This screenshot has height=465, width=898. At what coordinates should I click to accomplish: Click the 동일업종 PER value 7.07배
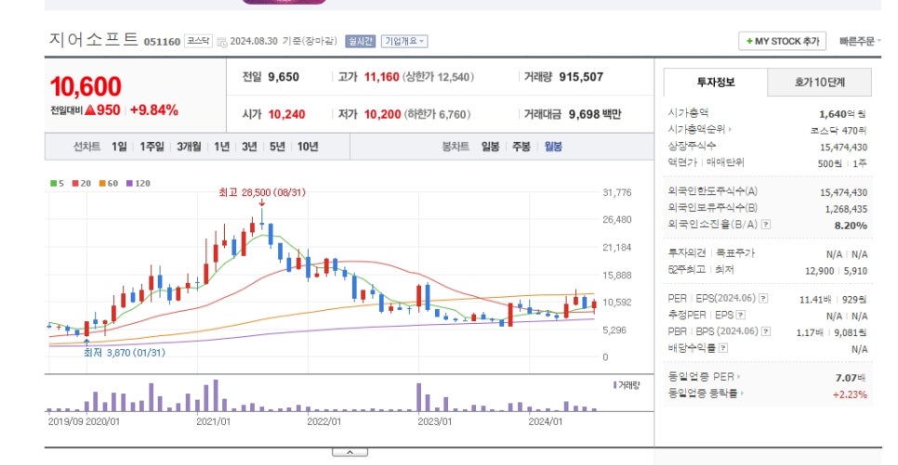(x=850, y=378)
